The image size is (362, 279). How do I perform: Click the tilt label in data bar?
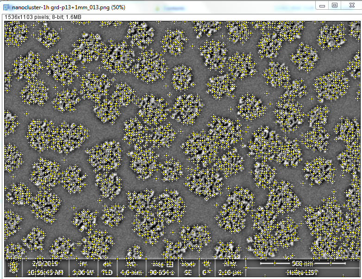pos(206,263)
